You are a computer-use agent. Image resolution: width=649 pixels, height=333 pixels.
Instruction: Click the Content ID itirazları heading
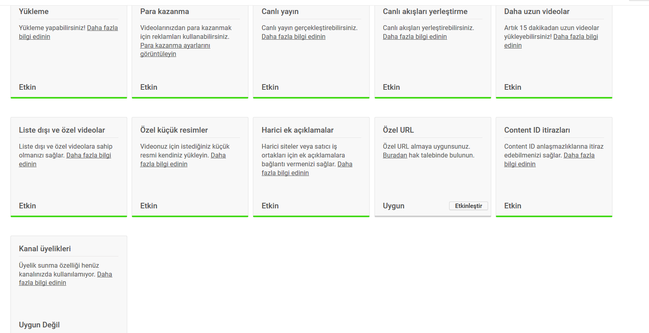(537, 130)
